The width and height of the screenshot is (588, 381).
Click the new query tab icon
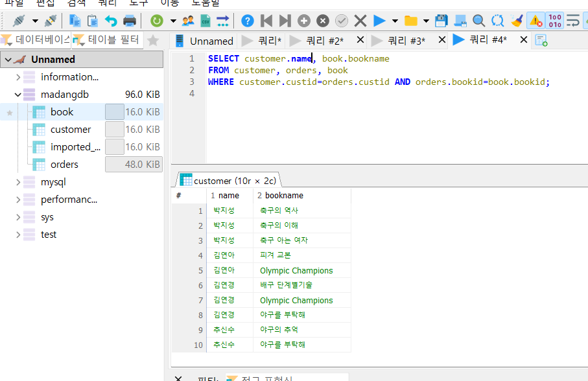click(541, 40)
